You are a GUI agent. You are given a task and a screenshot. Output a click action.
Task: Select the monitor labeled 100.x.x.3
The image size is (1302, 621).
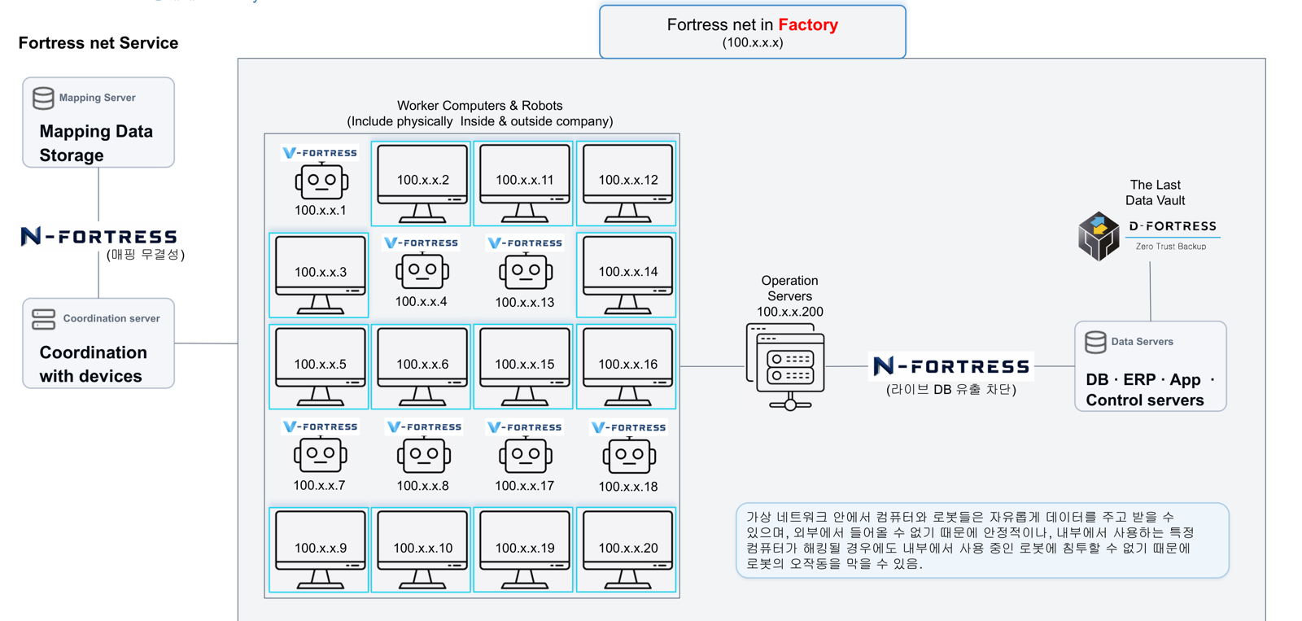click(x=320, y=275)
